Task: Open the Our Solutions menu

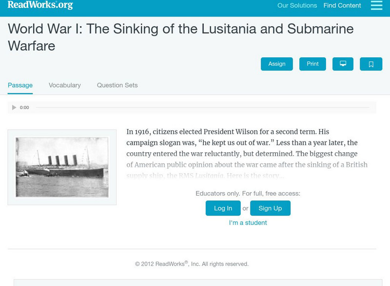Action: point(297,6)
